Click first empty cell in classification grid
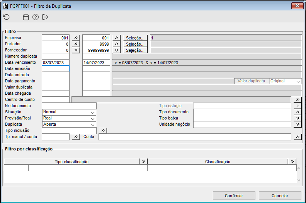Image resolution: width=306 pixels, height=203 pixels. tap(16, 168)
